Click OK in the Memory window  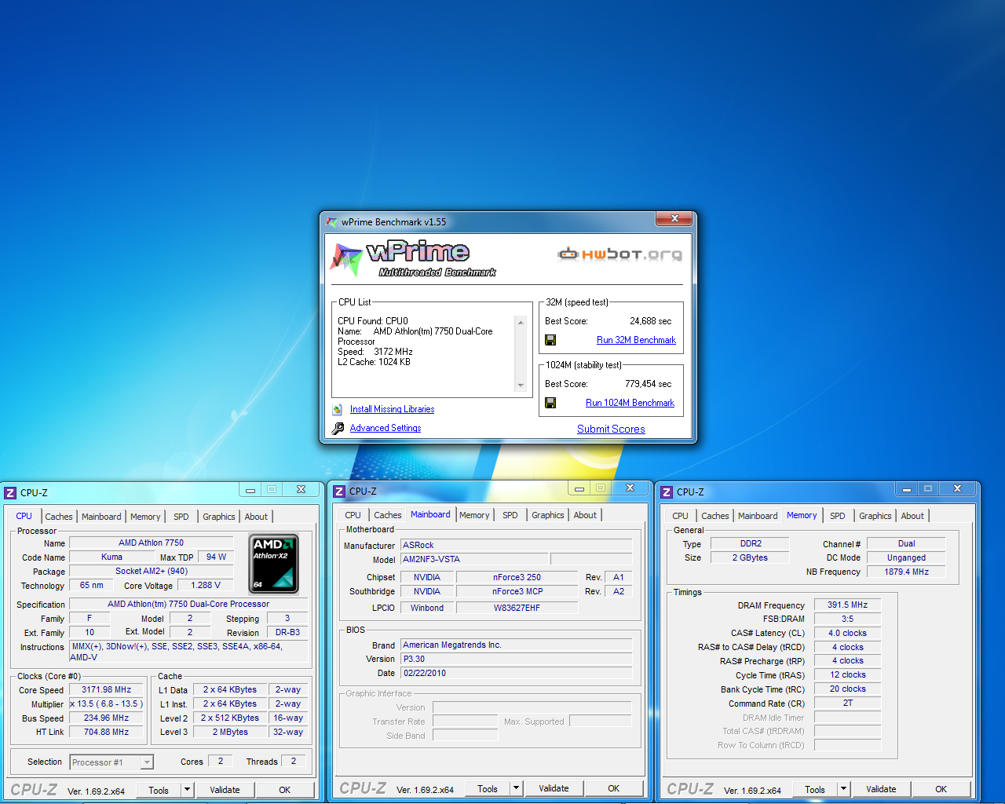click(941, 789)
